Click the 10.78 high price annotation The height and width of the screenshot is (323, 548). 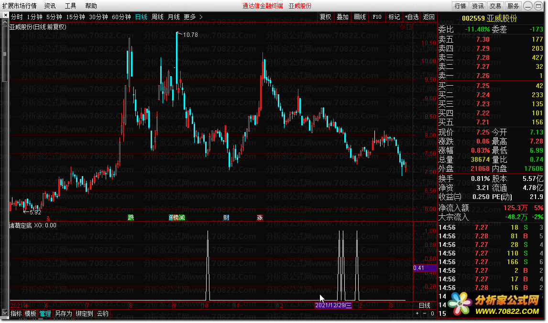pyautogui.click(x=190, y=34)
